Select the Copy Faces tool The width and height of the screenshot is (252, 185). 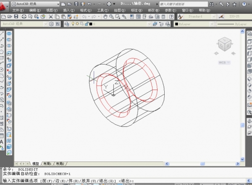point(9,90)
